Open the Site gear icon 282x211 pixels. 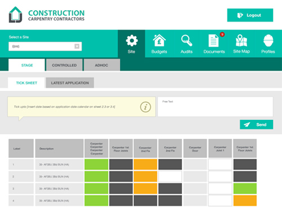click(131, 41)
